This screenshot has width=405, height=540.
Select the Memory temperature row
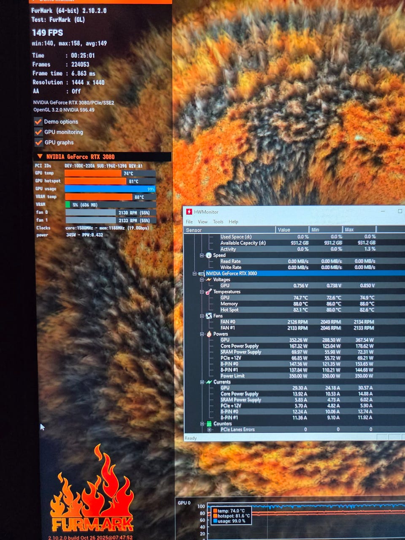[294, 304]
